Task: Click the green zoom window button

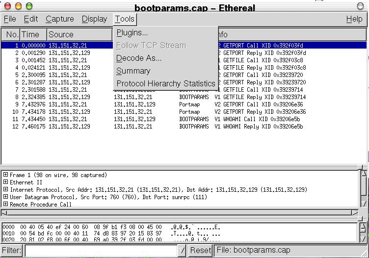Action: click(x=29, y=6)
